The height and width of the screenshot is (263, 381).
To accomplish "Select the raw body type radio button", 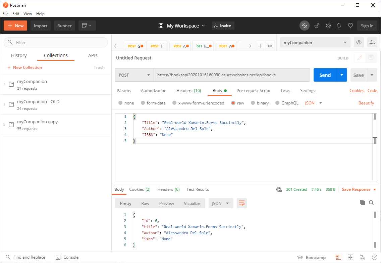I will tap(234, 103).
